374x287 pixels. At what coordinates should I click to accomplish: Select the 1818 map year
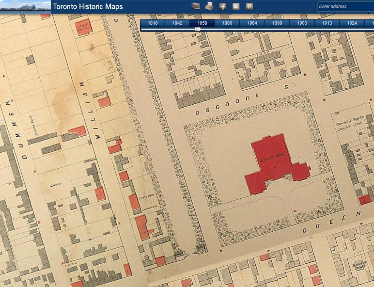point(153,23)
